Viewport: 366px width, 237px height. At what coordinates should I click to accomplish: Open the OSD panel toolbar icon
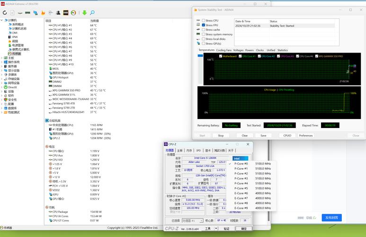[x=65, y=13]
